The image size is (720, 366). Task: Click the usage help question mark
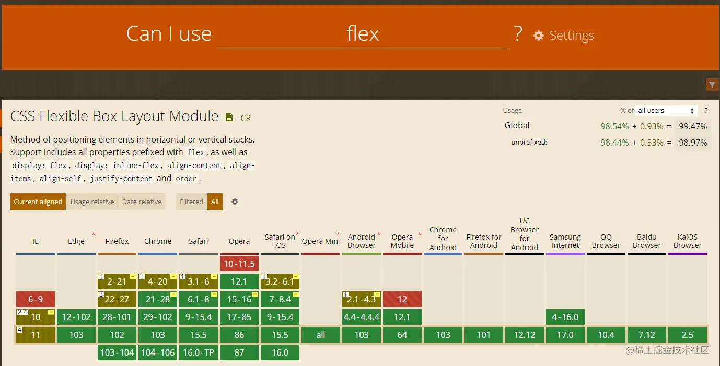(x=706, y=111)
